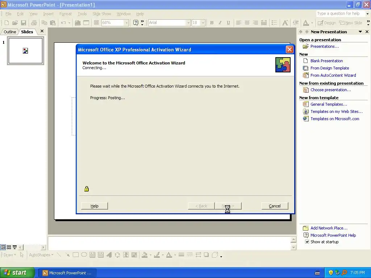Select the Rectangle drawing tool
This screenshot has height=278, width=371.
pyautogui.click(x=76, y=255)
